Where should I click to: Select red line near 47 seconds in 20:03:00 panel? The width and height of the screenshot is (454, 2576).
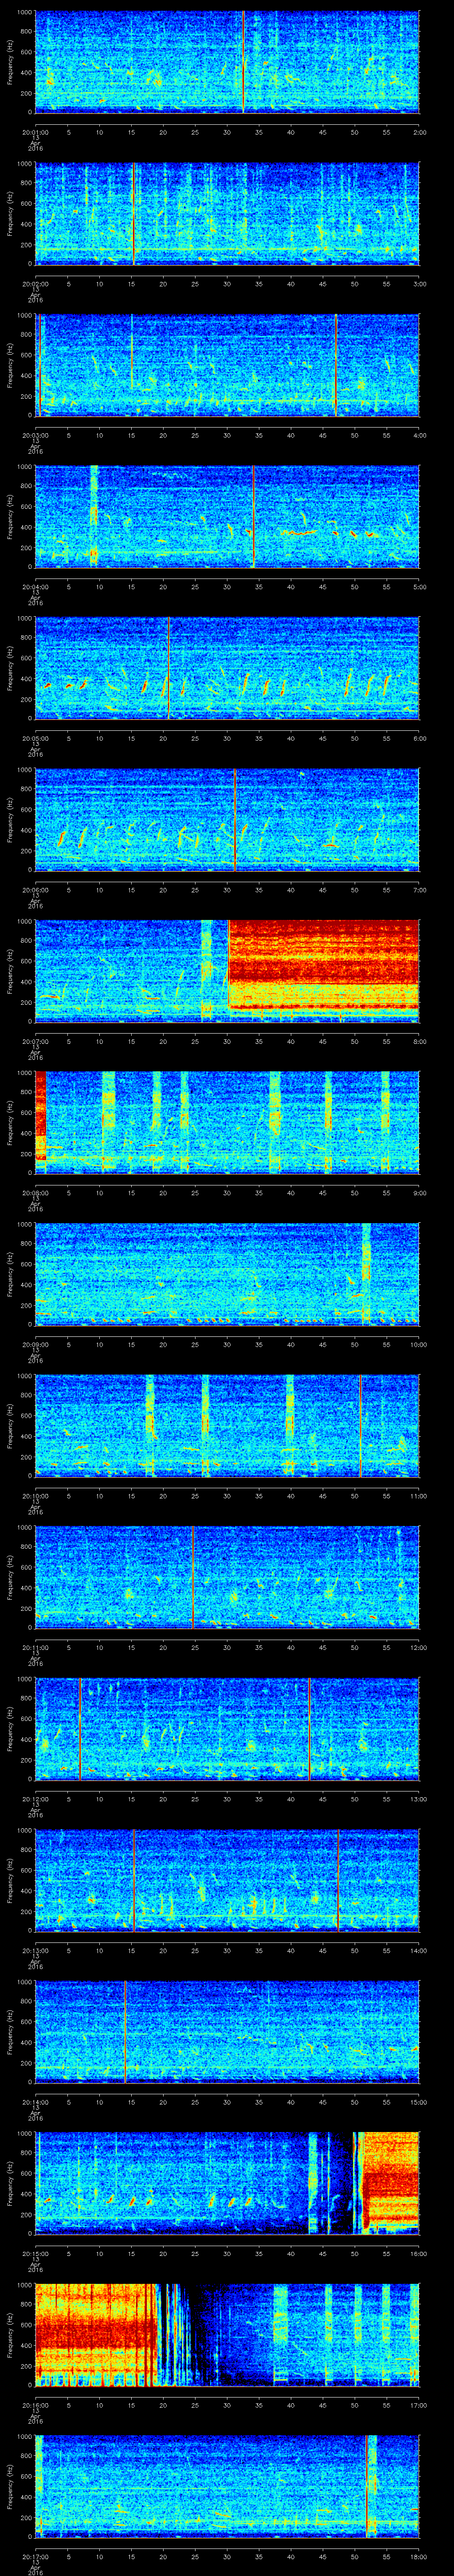[x=336, y=364]
